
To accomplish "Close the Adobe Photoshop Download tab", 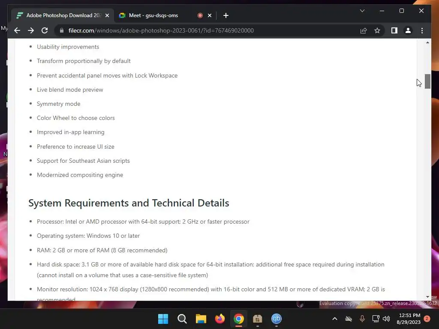I will pyautogui.click(x=107, y=15).
